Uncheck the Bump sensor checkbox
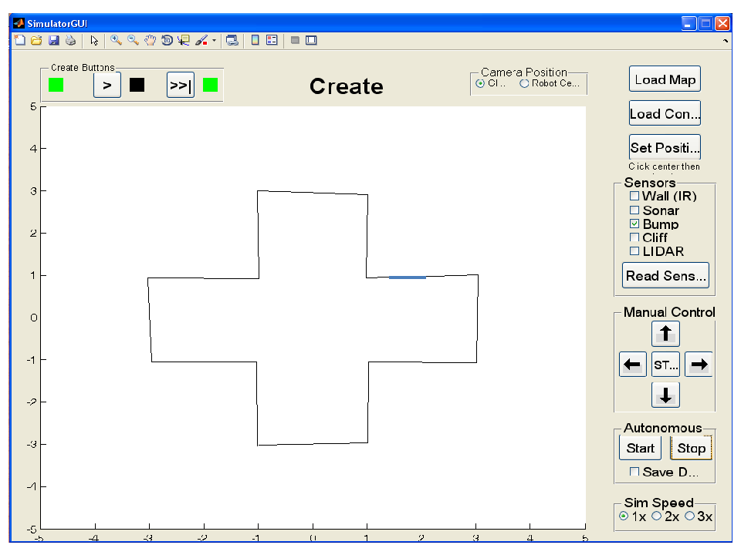The height and width of the screenshot is (555, 741). 634,224
